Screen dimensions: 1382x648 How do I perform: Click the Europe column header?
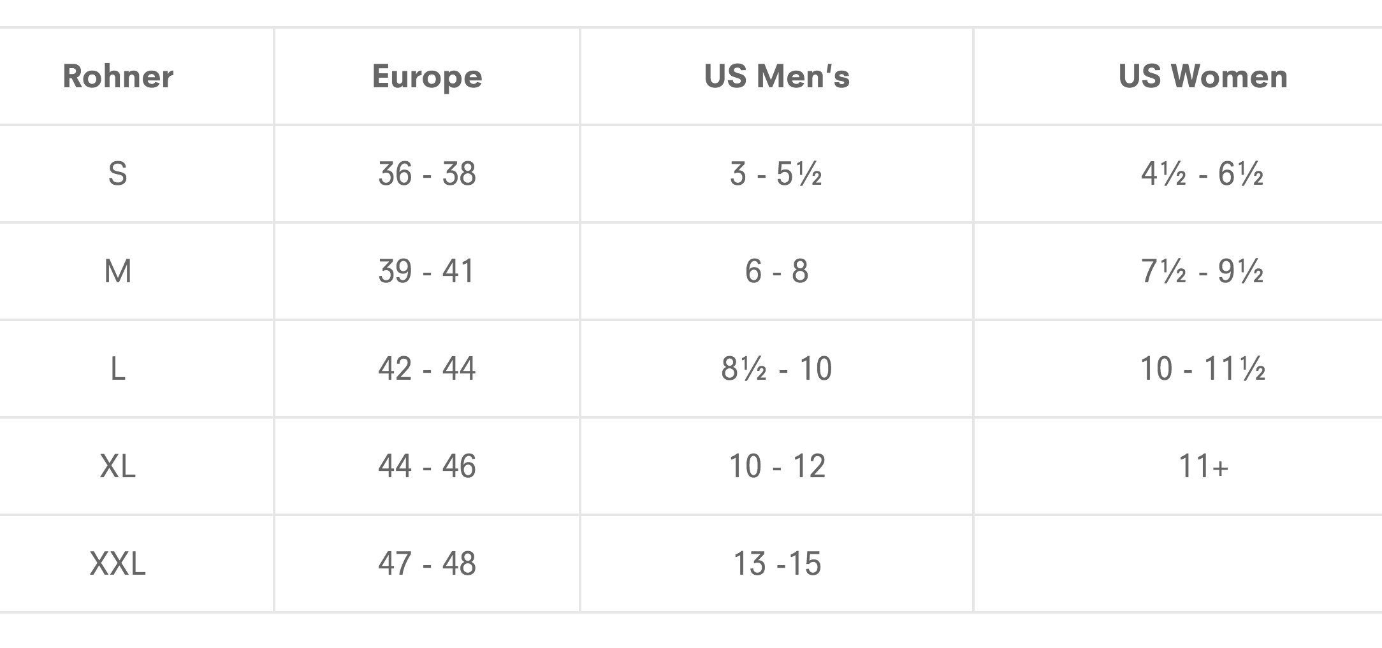point(427,76)
